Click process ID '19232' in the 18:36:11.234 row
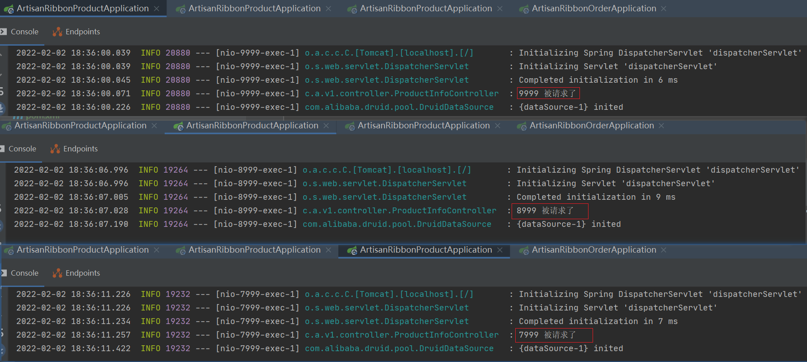This screenshot has height=362, width=807. [x=178, y=321]
